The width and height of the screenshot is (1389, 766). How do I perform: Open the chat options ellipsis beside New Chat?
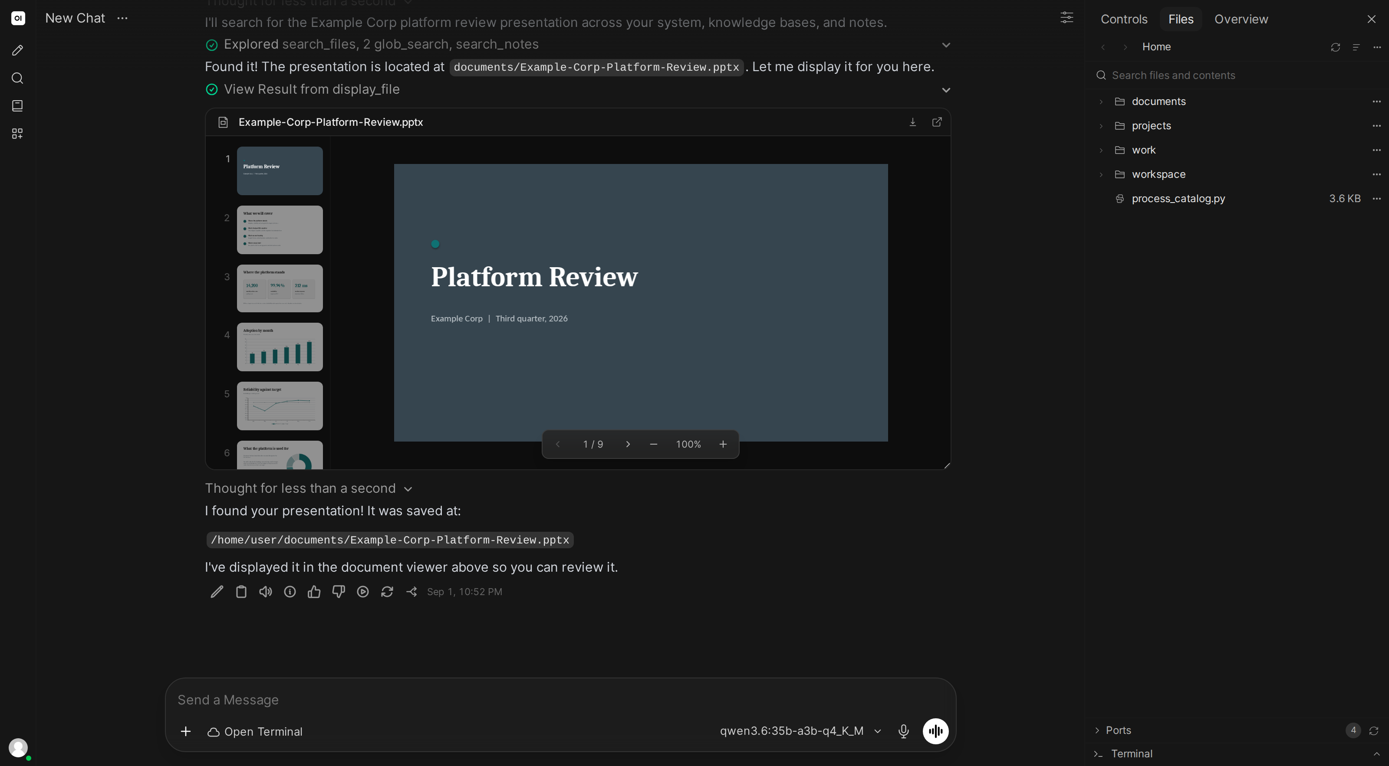[122, 18]
